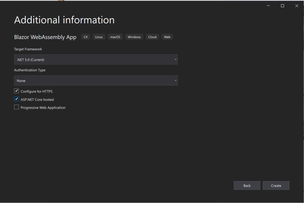Click the Windows platform tag

(x=134, y=37)
